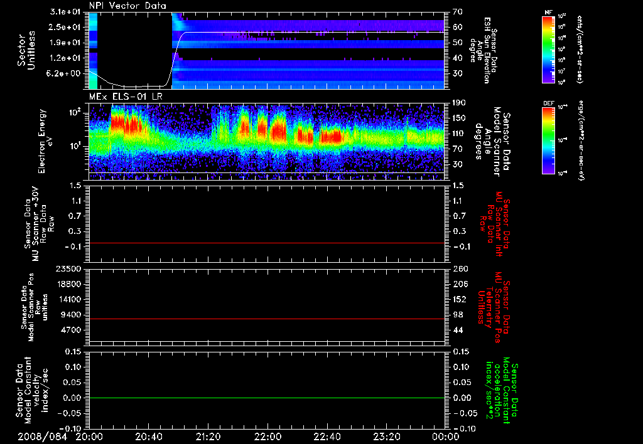643x444 pixels.
Task: Select the ESH Sun Elevation Angle label
Action: tap(487, 51)
